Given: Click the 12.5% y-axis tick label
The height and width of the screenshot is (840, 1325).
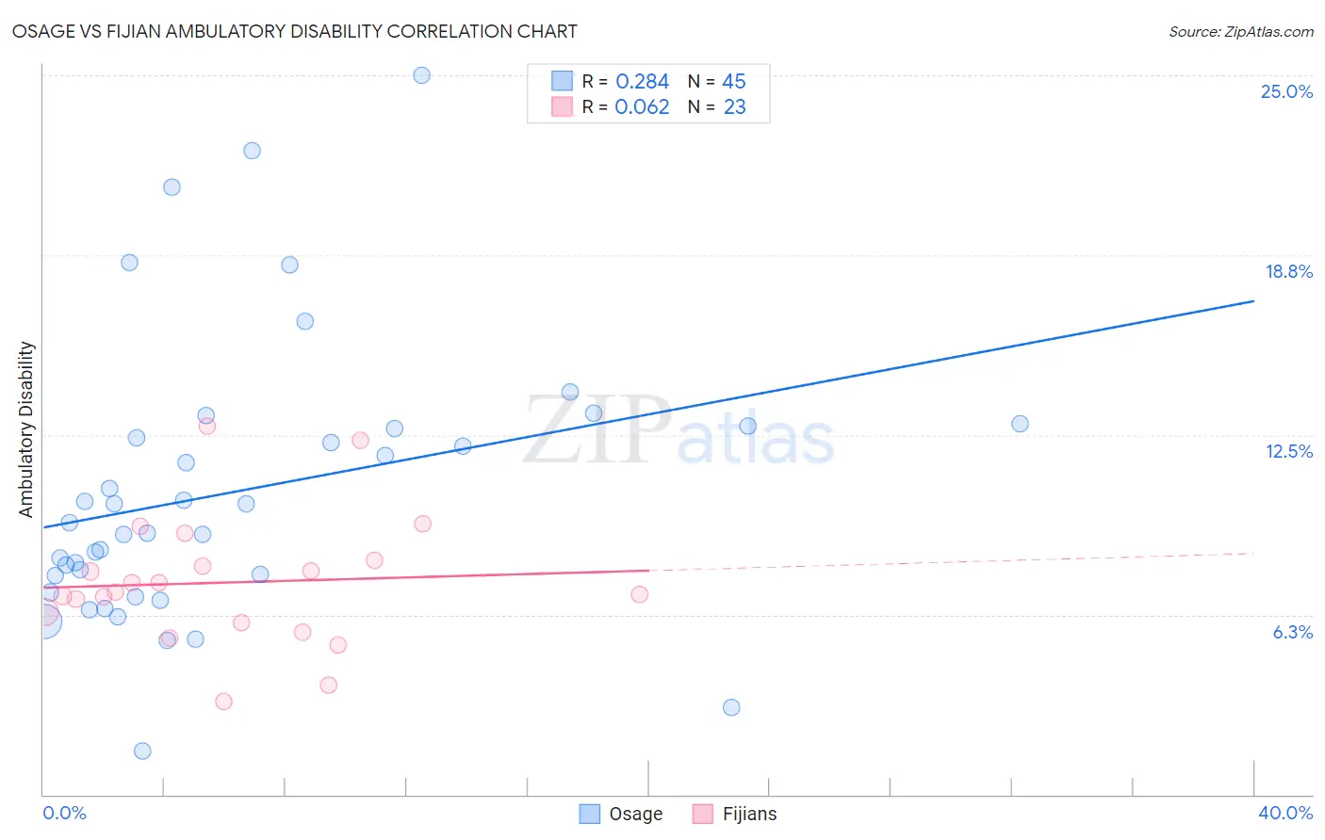Looking at the screenshot, I should [x=1288, y=451].
